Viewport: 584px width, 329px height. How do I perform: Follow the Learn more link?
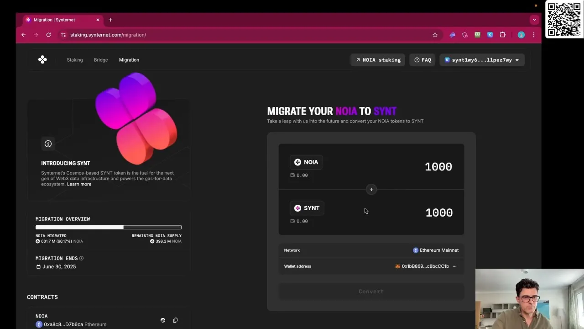pyautogui.click(x=79, y=184)
